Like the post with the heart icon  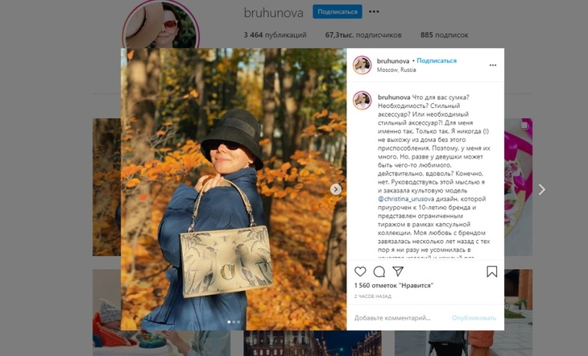coord(360,271)
